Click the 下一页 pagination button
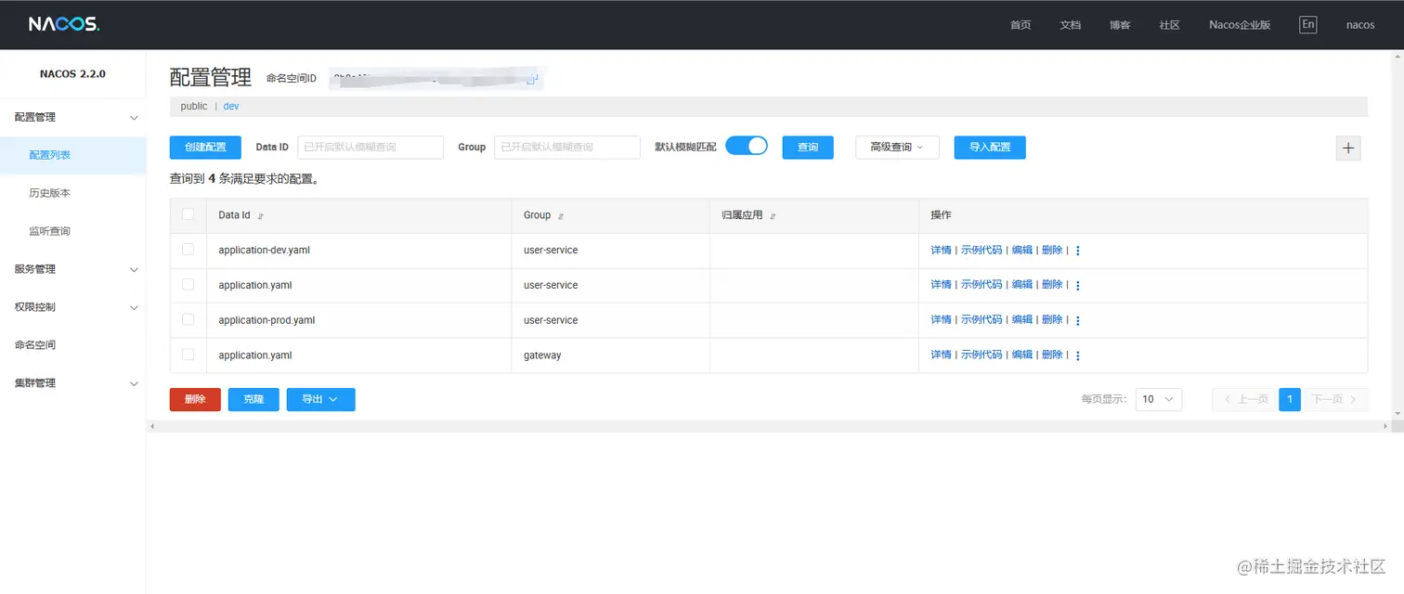This screenshot has height=594, width=1404. [1334, 399]
